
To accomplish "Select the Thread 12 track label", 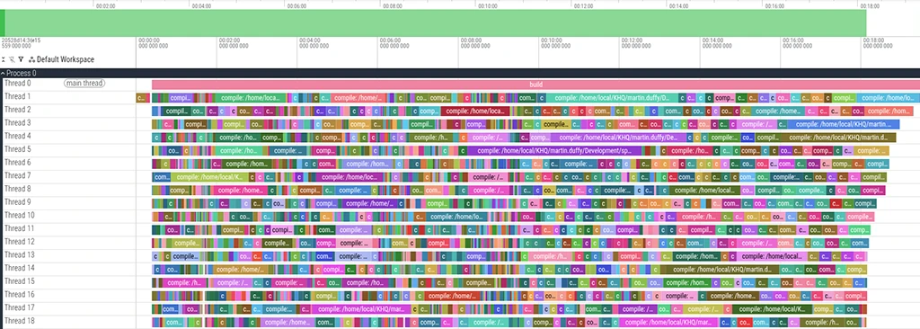I will click(19, 242).
